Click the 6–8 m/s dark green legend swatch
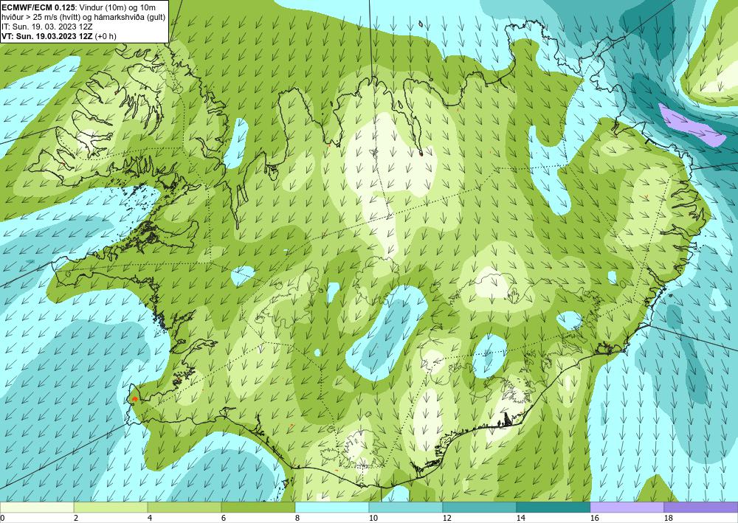 click(258, 508)
